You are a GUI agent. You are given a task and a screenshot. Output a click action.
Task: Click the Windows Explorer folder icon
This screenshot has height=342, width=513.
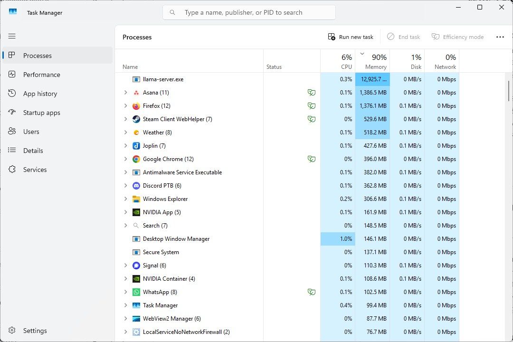pos(136,199)
